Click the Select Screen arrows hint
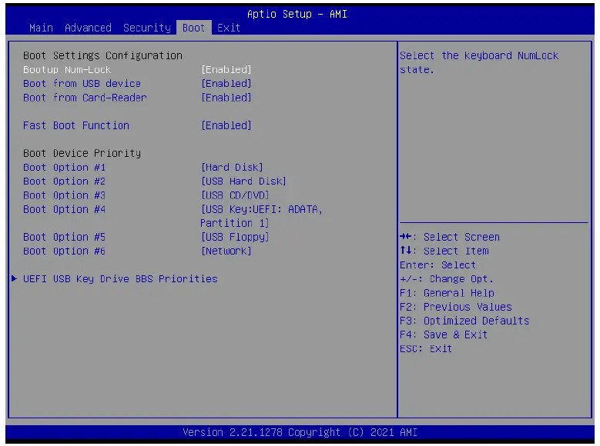The image size is (600, 446). pos(450,238)
